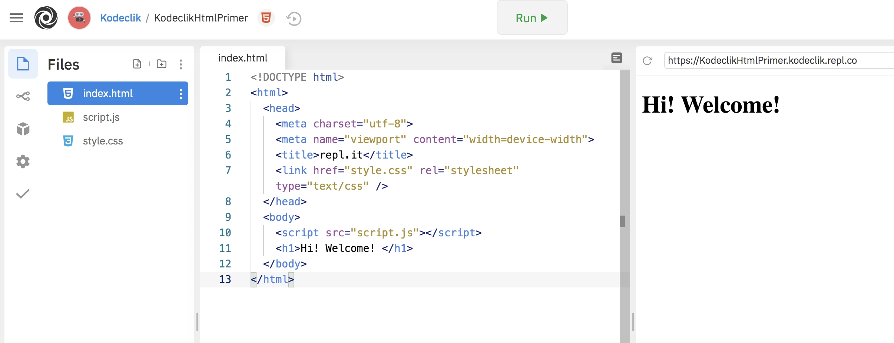Click line number 1 in gutter
The image size is (894, 343).
(x=228, y=77)
